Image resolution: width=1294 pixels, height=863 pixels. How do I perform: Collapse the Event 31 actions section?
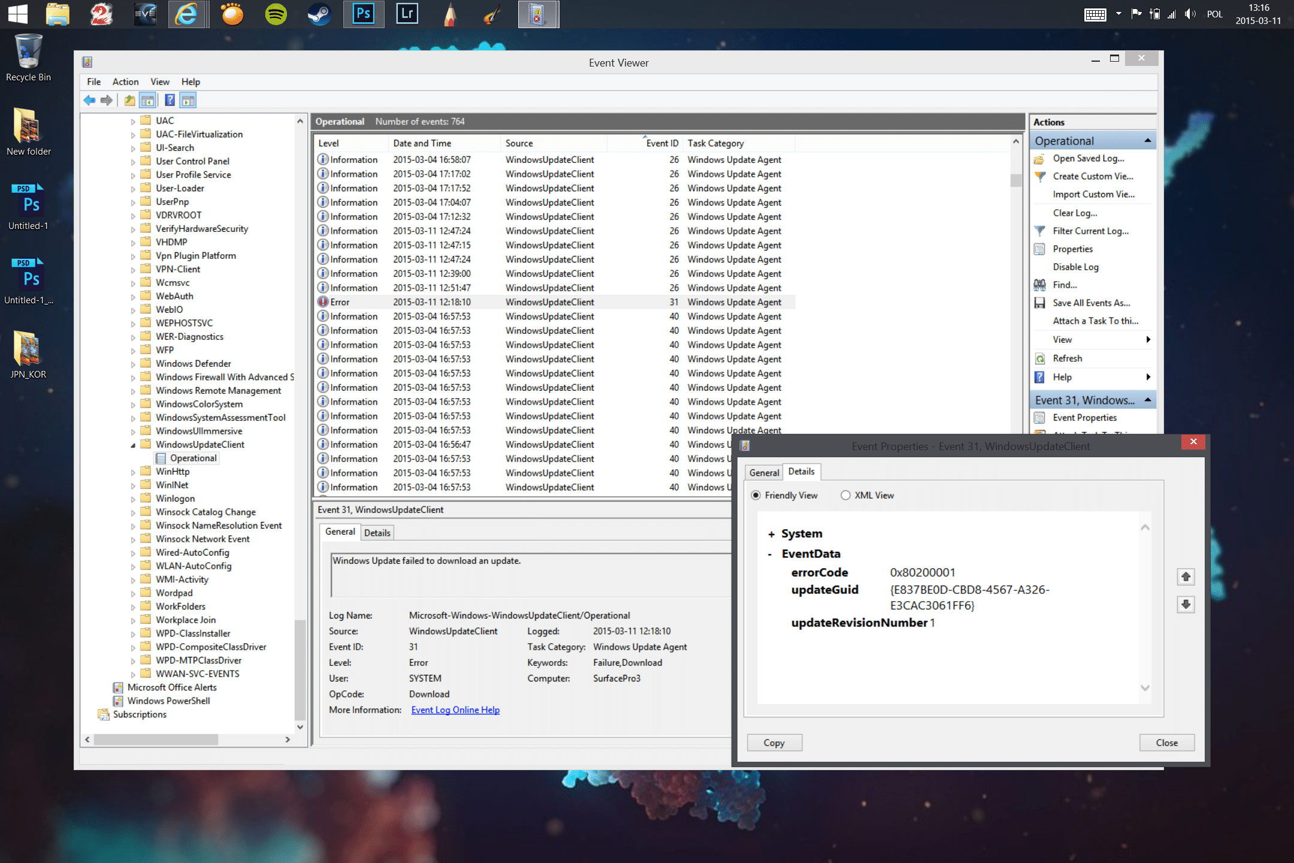tap(1147, 400)
